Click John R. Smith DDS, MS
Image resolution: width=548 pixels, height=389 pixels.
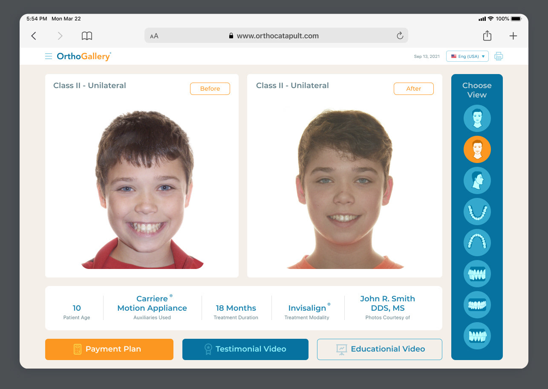click(x=387, y=303)
